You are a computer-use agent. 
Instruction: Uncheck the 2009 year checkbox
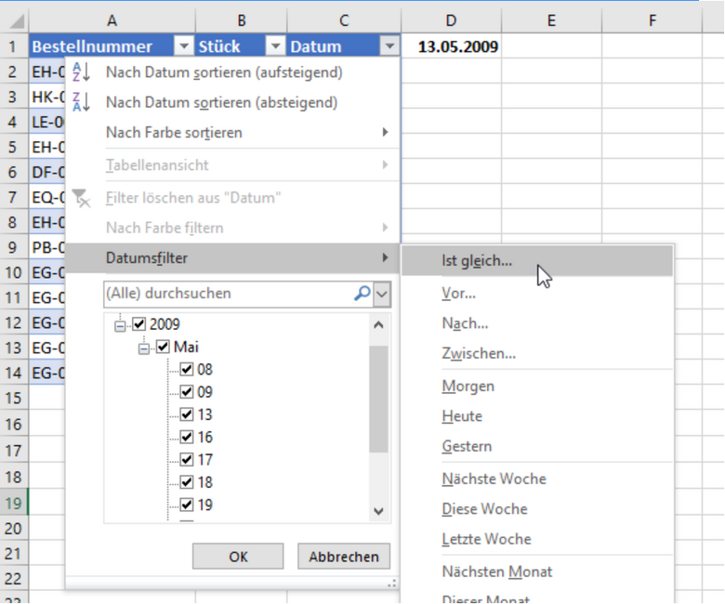139,324
